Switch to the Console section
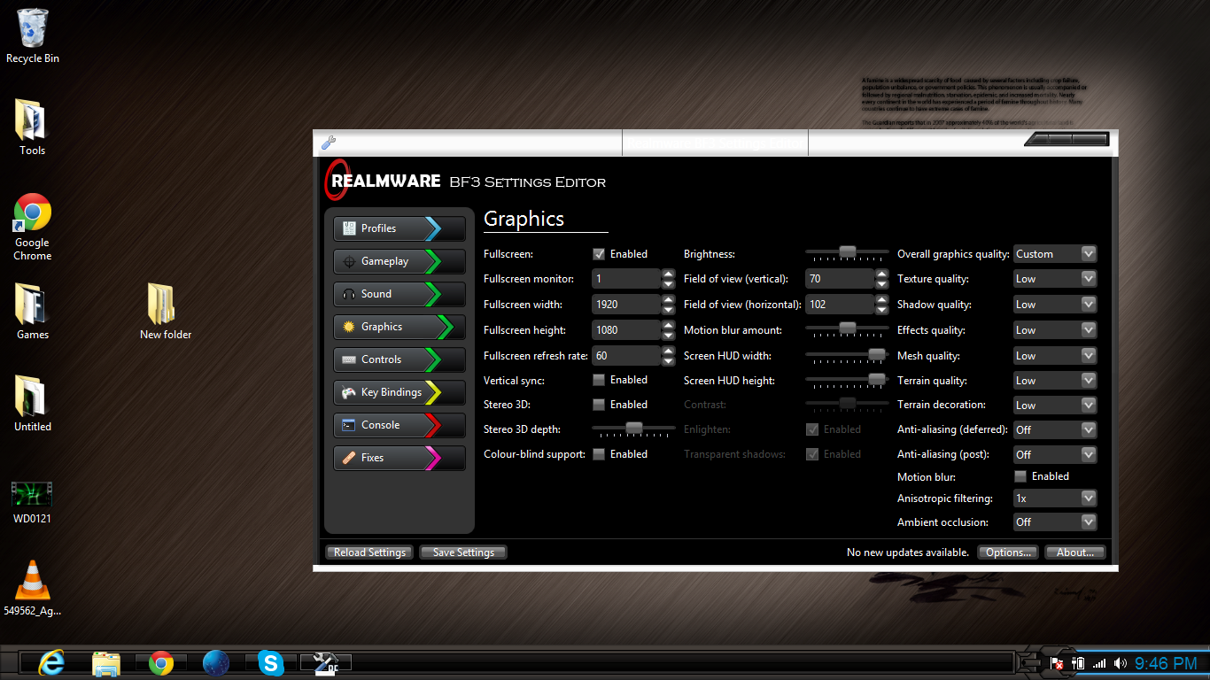Viewport: 1210px width, 680px height. pos(399,425)
